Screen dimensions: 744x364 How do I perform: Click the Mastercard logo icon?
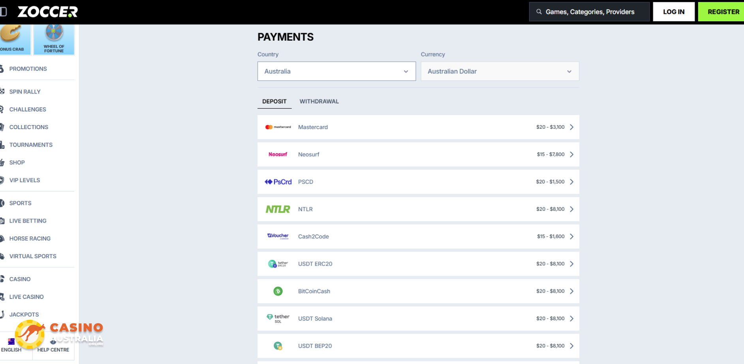point(278,127)
